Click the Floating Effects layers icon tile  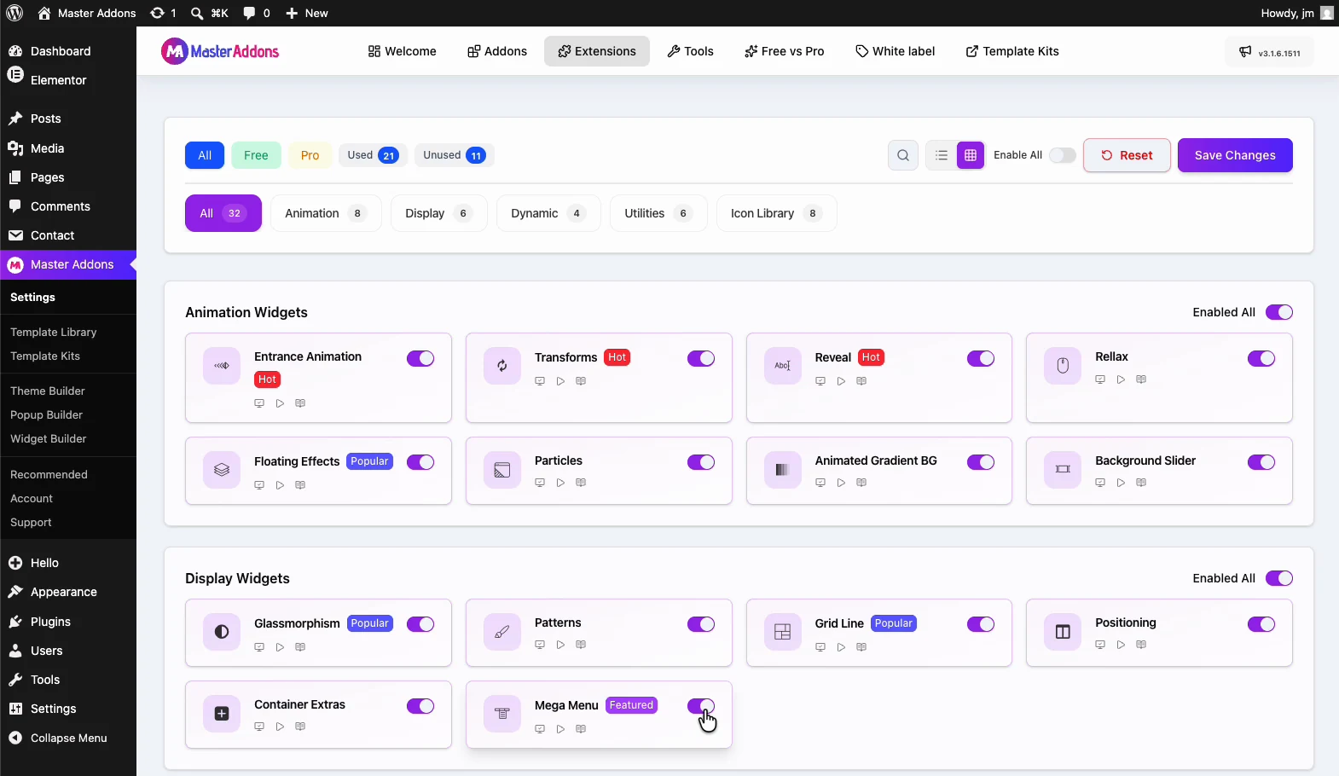tap(222, 470)
